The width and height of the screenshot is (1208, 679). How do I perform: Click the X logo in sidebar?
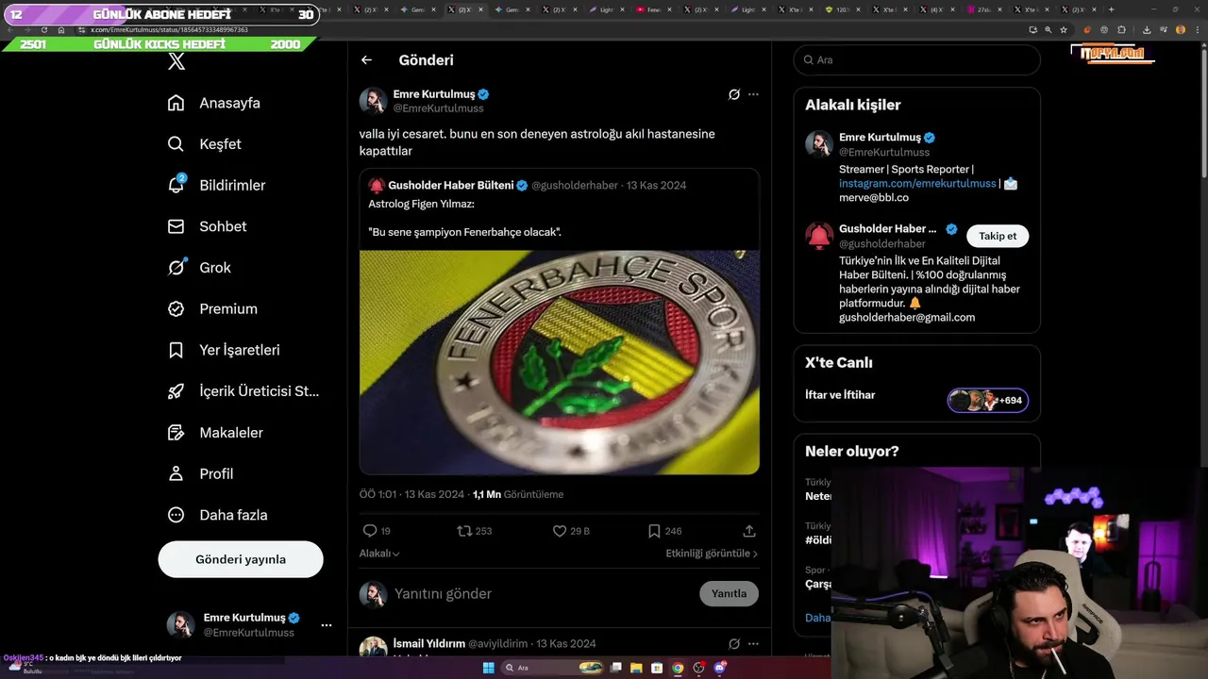click(x=176, y=62)
